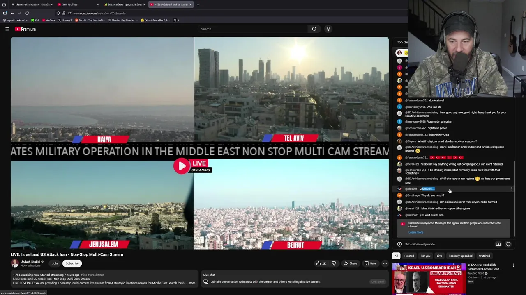Open the tab overview icon at top-left
Screen dimensions: 526x295
point(4,5)
